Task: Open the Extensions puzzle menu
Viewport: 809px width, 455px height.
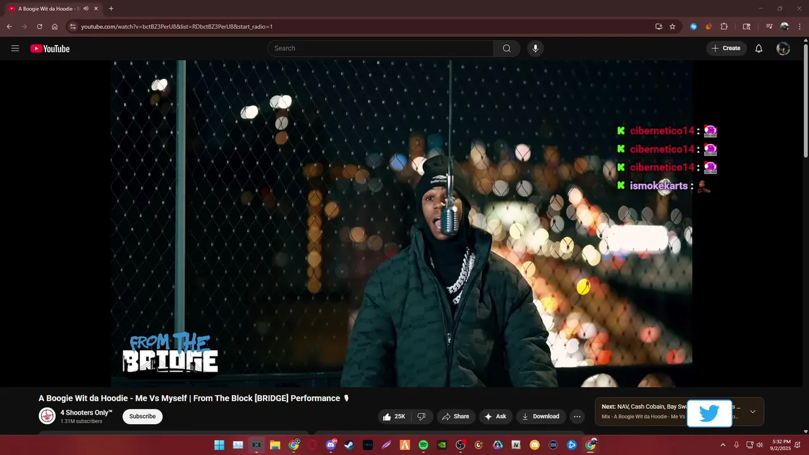Action: [x=724, y=27]
